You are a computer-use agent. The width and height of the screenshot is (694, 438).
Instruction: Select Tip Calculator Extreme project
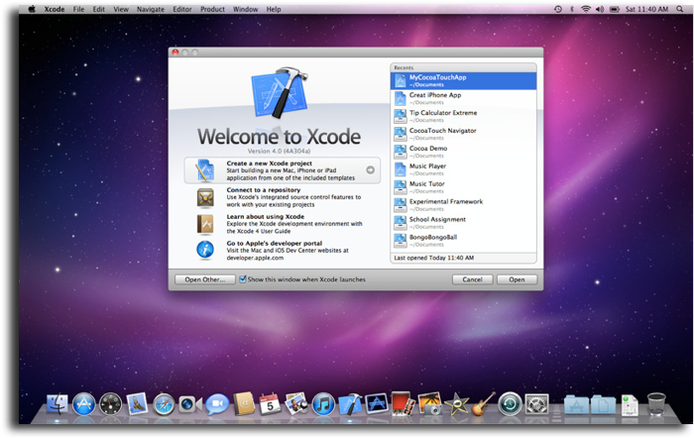click(x=464, y=116)
